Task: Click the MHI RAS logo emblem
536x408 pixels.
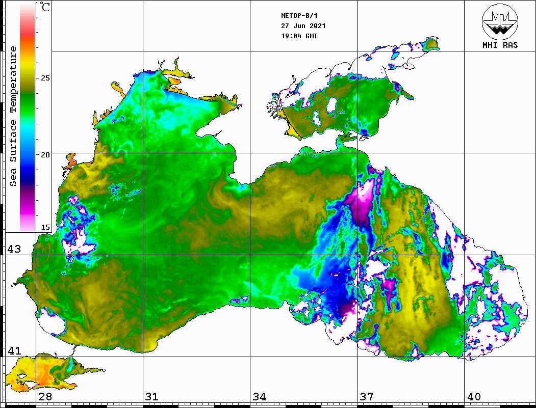Action: point(500,21)
